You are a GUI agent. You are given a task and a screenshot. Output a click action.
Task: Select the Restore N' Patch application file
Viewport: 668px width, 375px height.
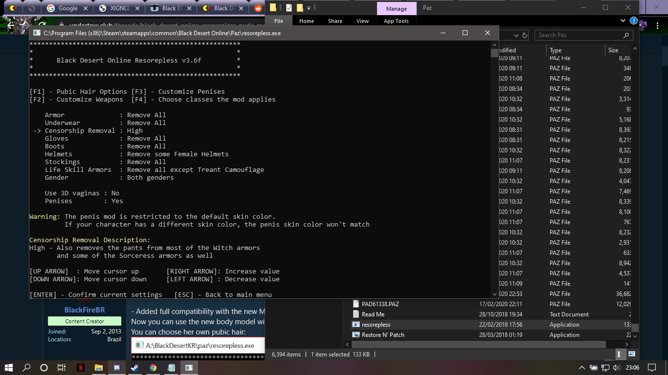click(x=382, y=335)
